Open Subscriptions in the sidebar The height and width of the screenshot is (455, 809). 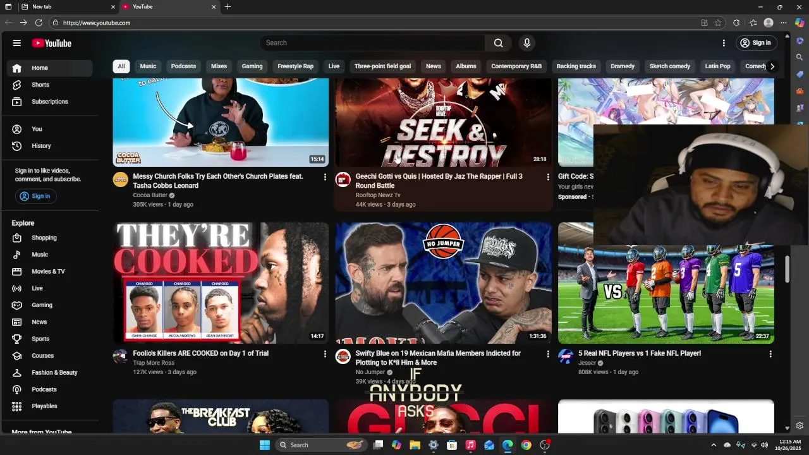(x=50, y=102)
